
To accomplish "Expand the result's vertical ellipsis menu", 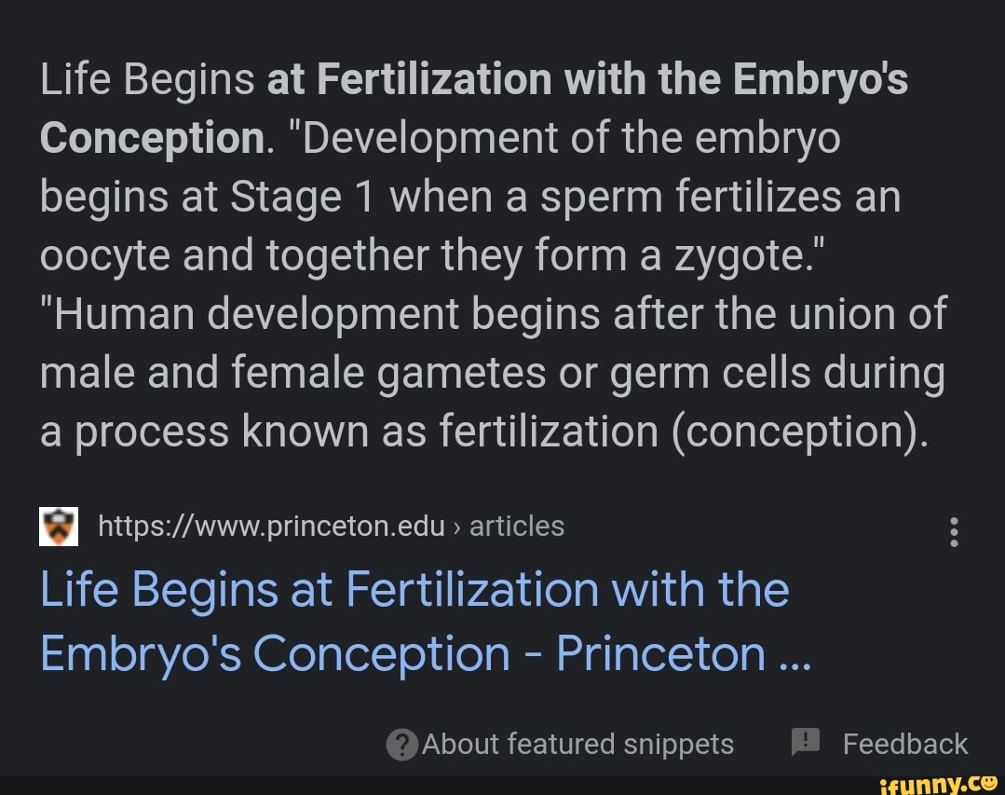I will tap(953, 531).
